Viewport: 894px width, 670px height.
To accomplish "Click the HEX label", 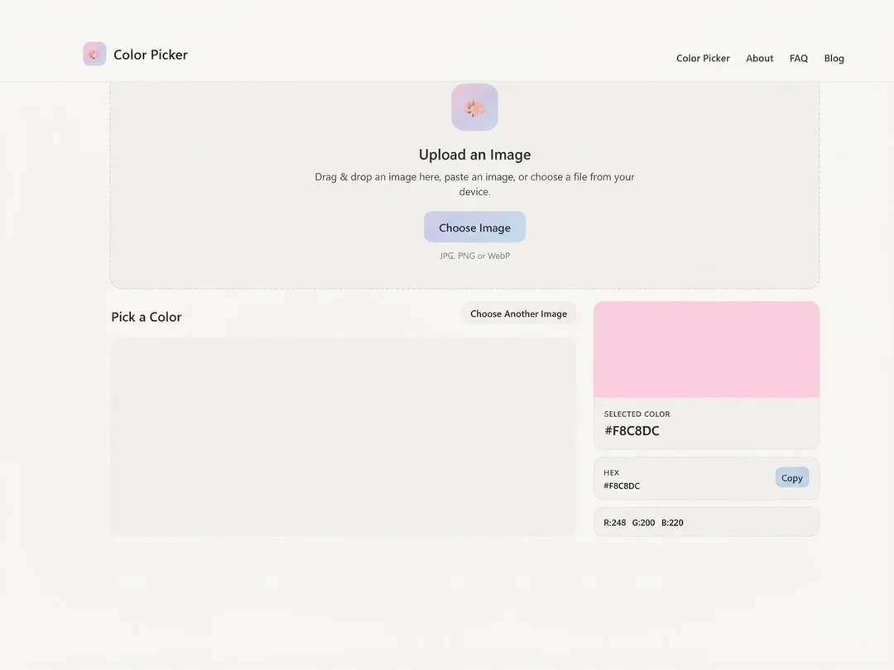I will click(611, 472).
